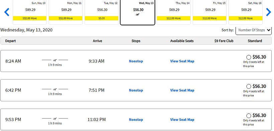Click Nonstop link on the 6:42 PM flight

[x=136, y=90]
